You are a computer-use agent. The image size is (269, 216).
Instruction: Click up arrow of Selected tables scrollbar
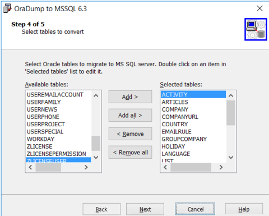231,96
